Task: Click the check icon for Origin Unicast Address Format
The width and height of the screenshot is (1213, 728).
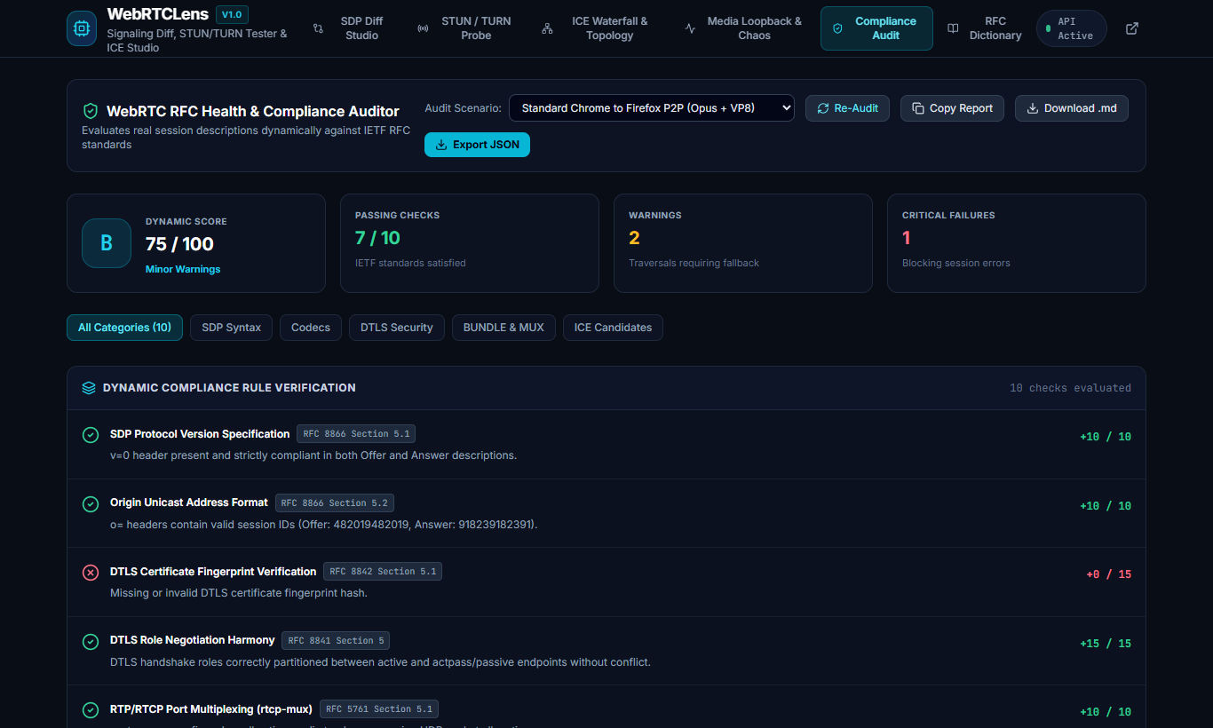Action: [x=91, y=504]
